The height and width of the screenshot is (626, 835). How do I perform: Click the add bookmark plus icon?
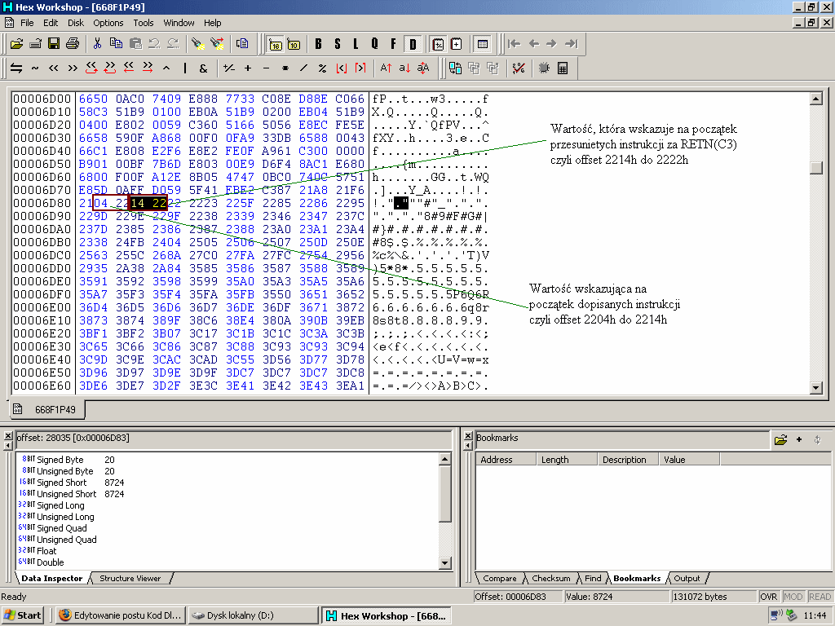(799, 439)
